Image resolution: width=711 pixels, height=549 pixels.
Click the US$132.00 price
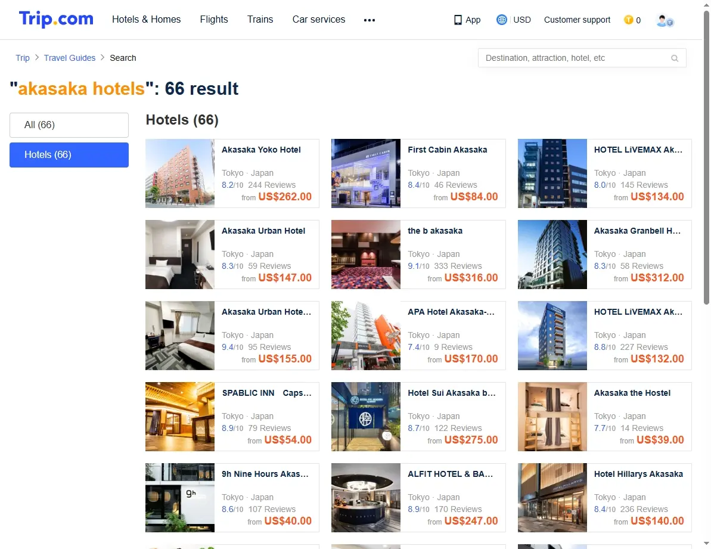[657, 359]
